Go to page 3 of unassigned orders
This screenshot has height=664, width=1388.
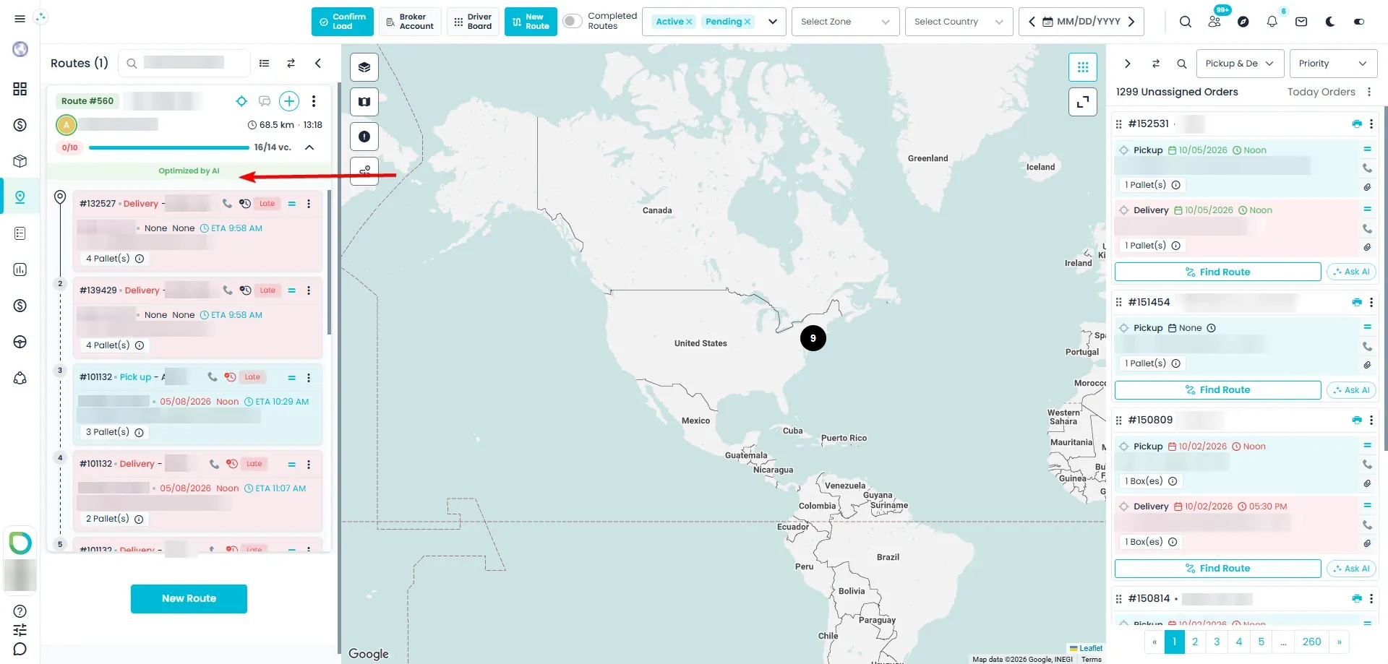pos(1217,642)
